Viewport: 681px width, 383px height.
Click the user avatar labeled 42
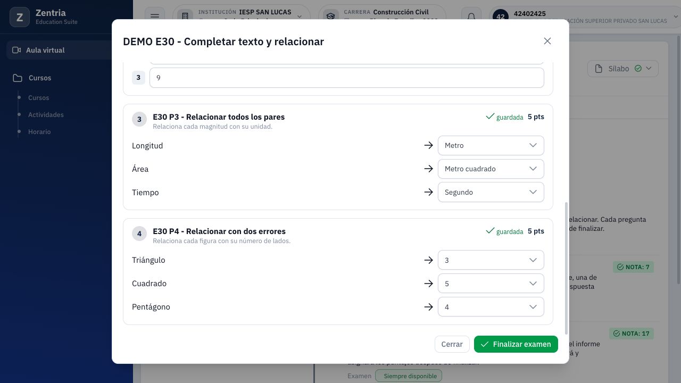pos(501,16)
